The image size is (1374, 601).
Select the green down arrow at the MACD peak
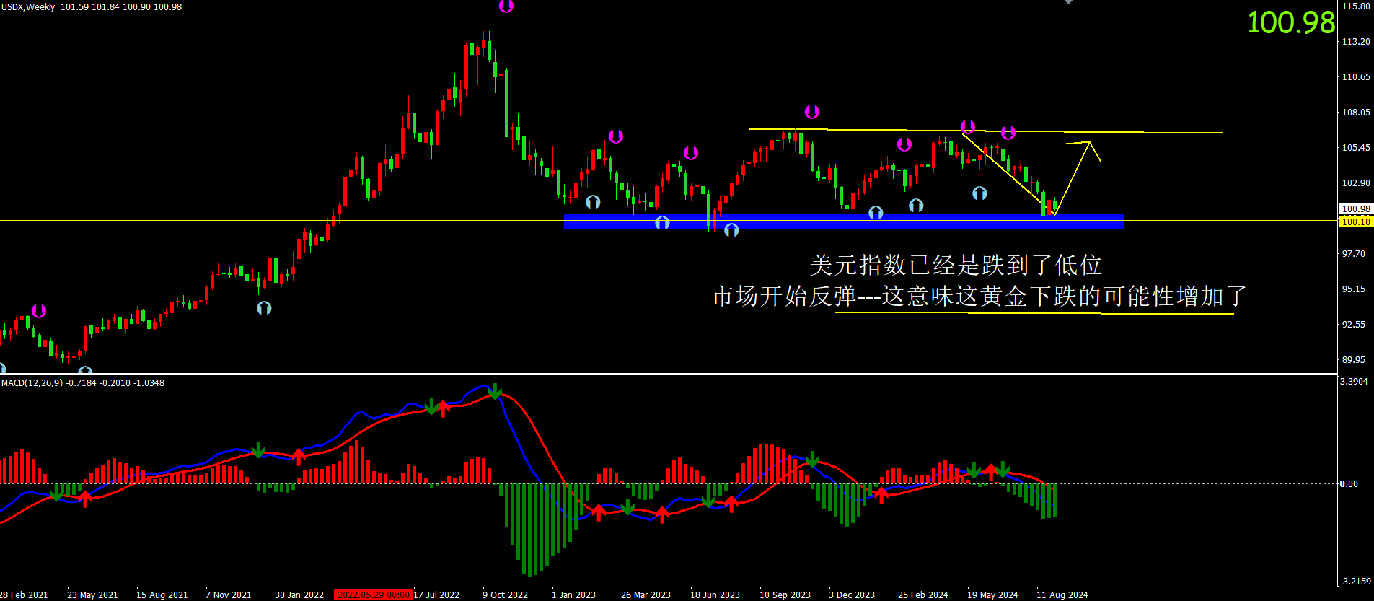coord(495,391)
